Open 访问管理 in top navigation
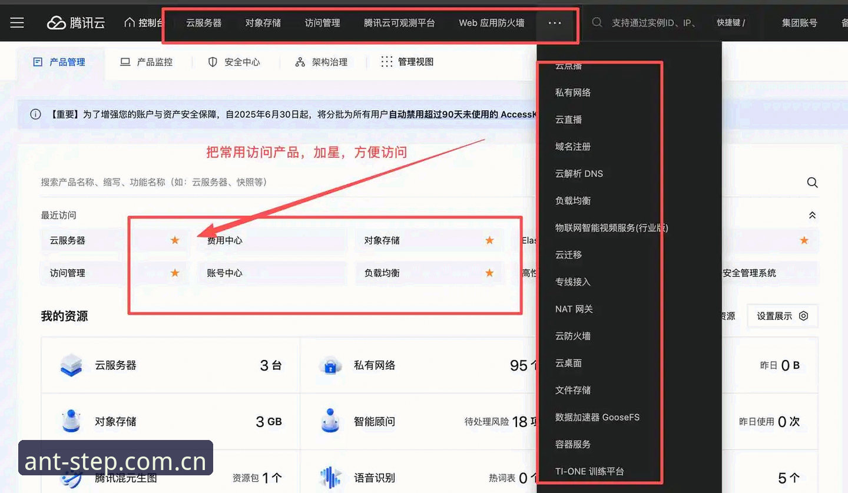The image size is (848, 493). click(x=323, y=23)
